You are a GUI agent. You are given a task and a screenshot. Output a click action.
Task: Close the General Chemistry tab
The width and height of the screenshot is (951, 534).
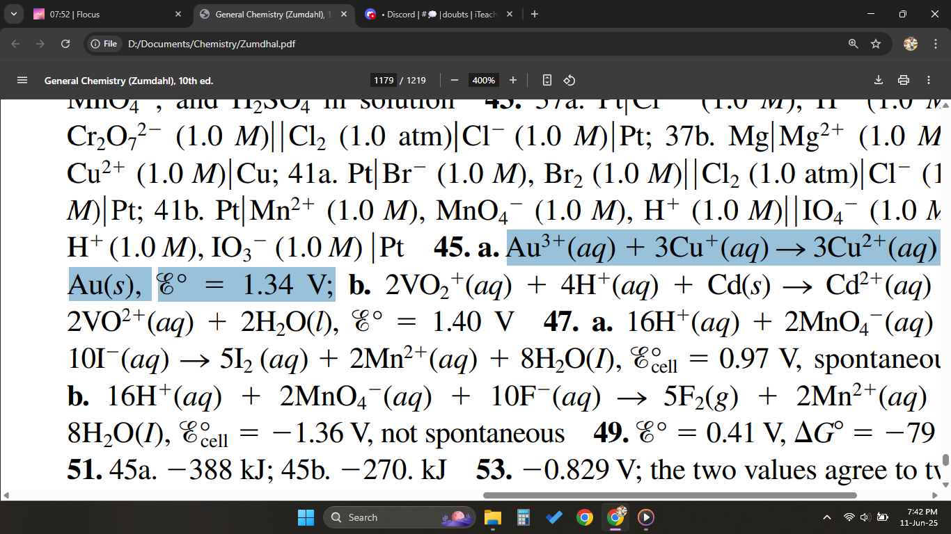point(343,14)
